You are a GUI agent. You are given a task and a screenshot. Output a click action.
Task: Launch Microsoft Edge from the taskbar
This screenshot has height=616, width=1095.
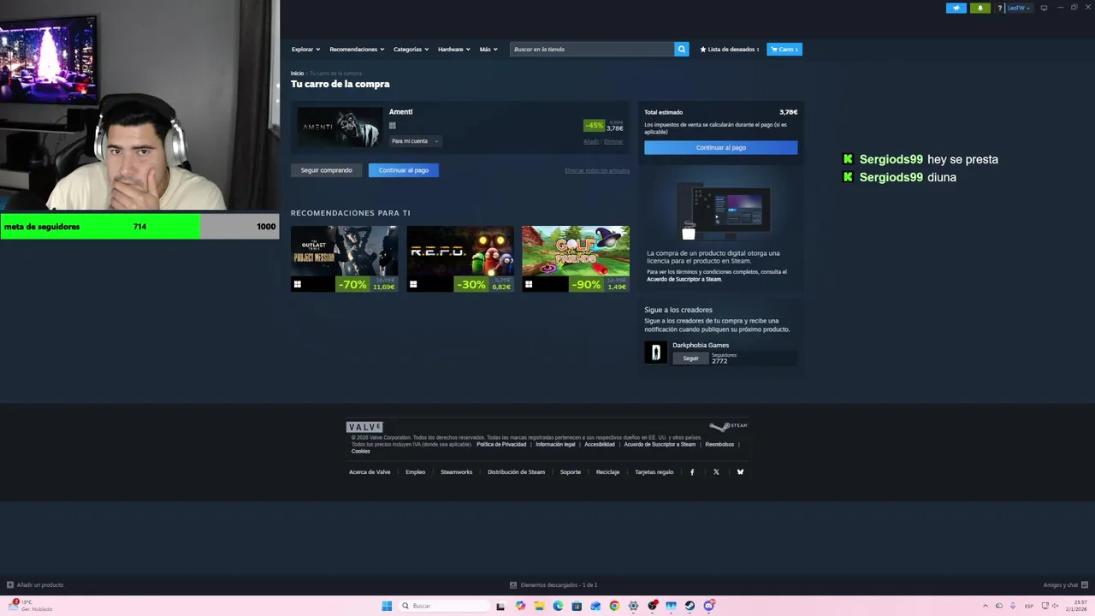coord(558,606)
